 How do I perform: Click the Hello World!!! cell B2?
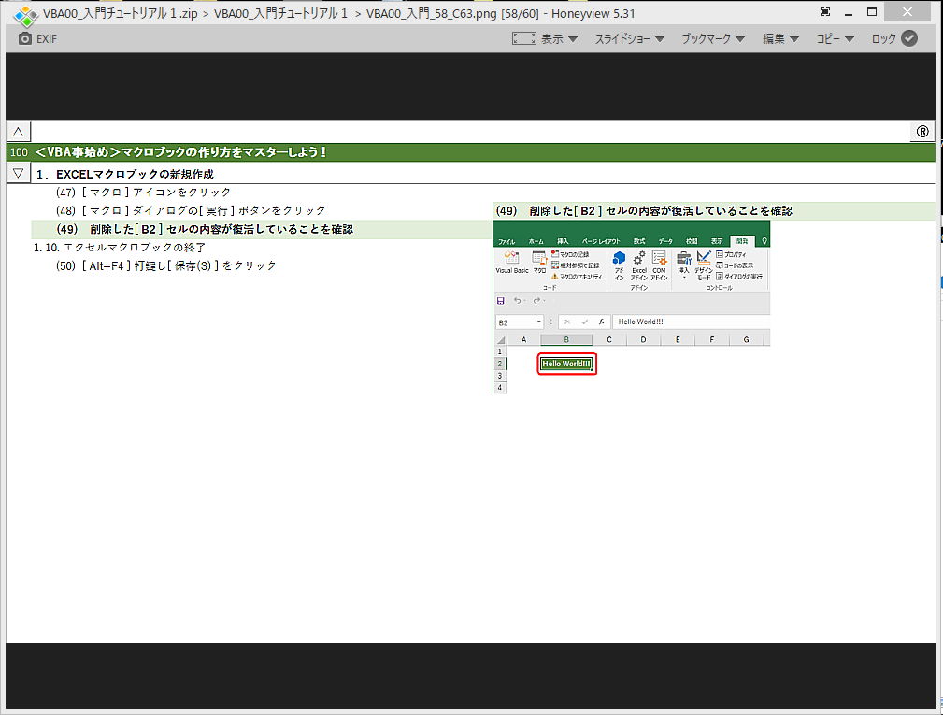coord(566,364)
